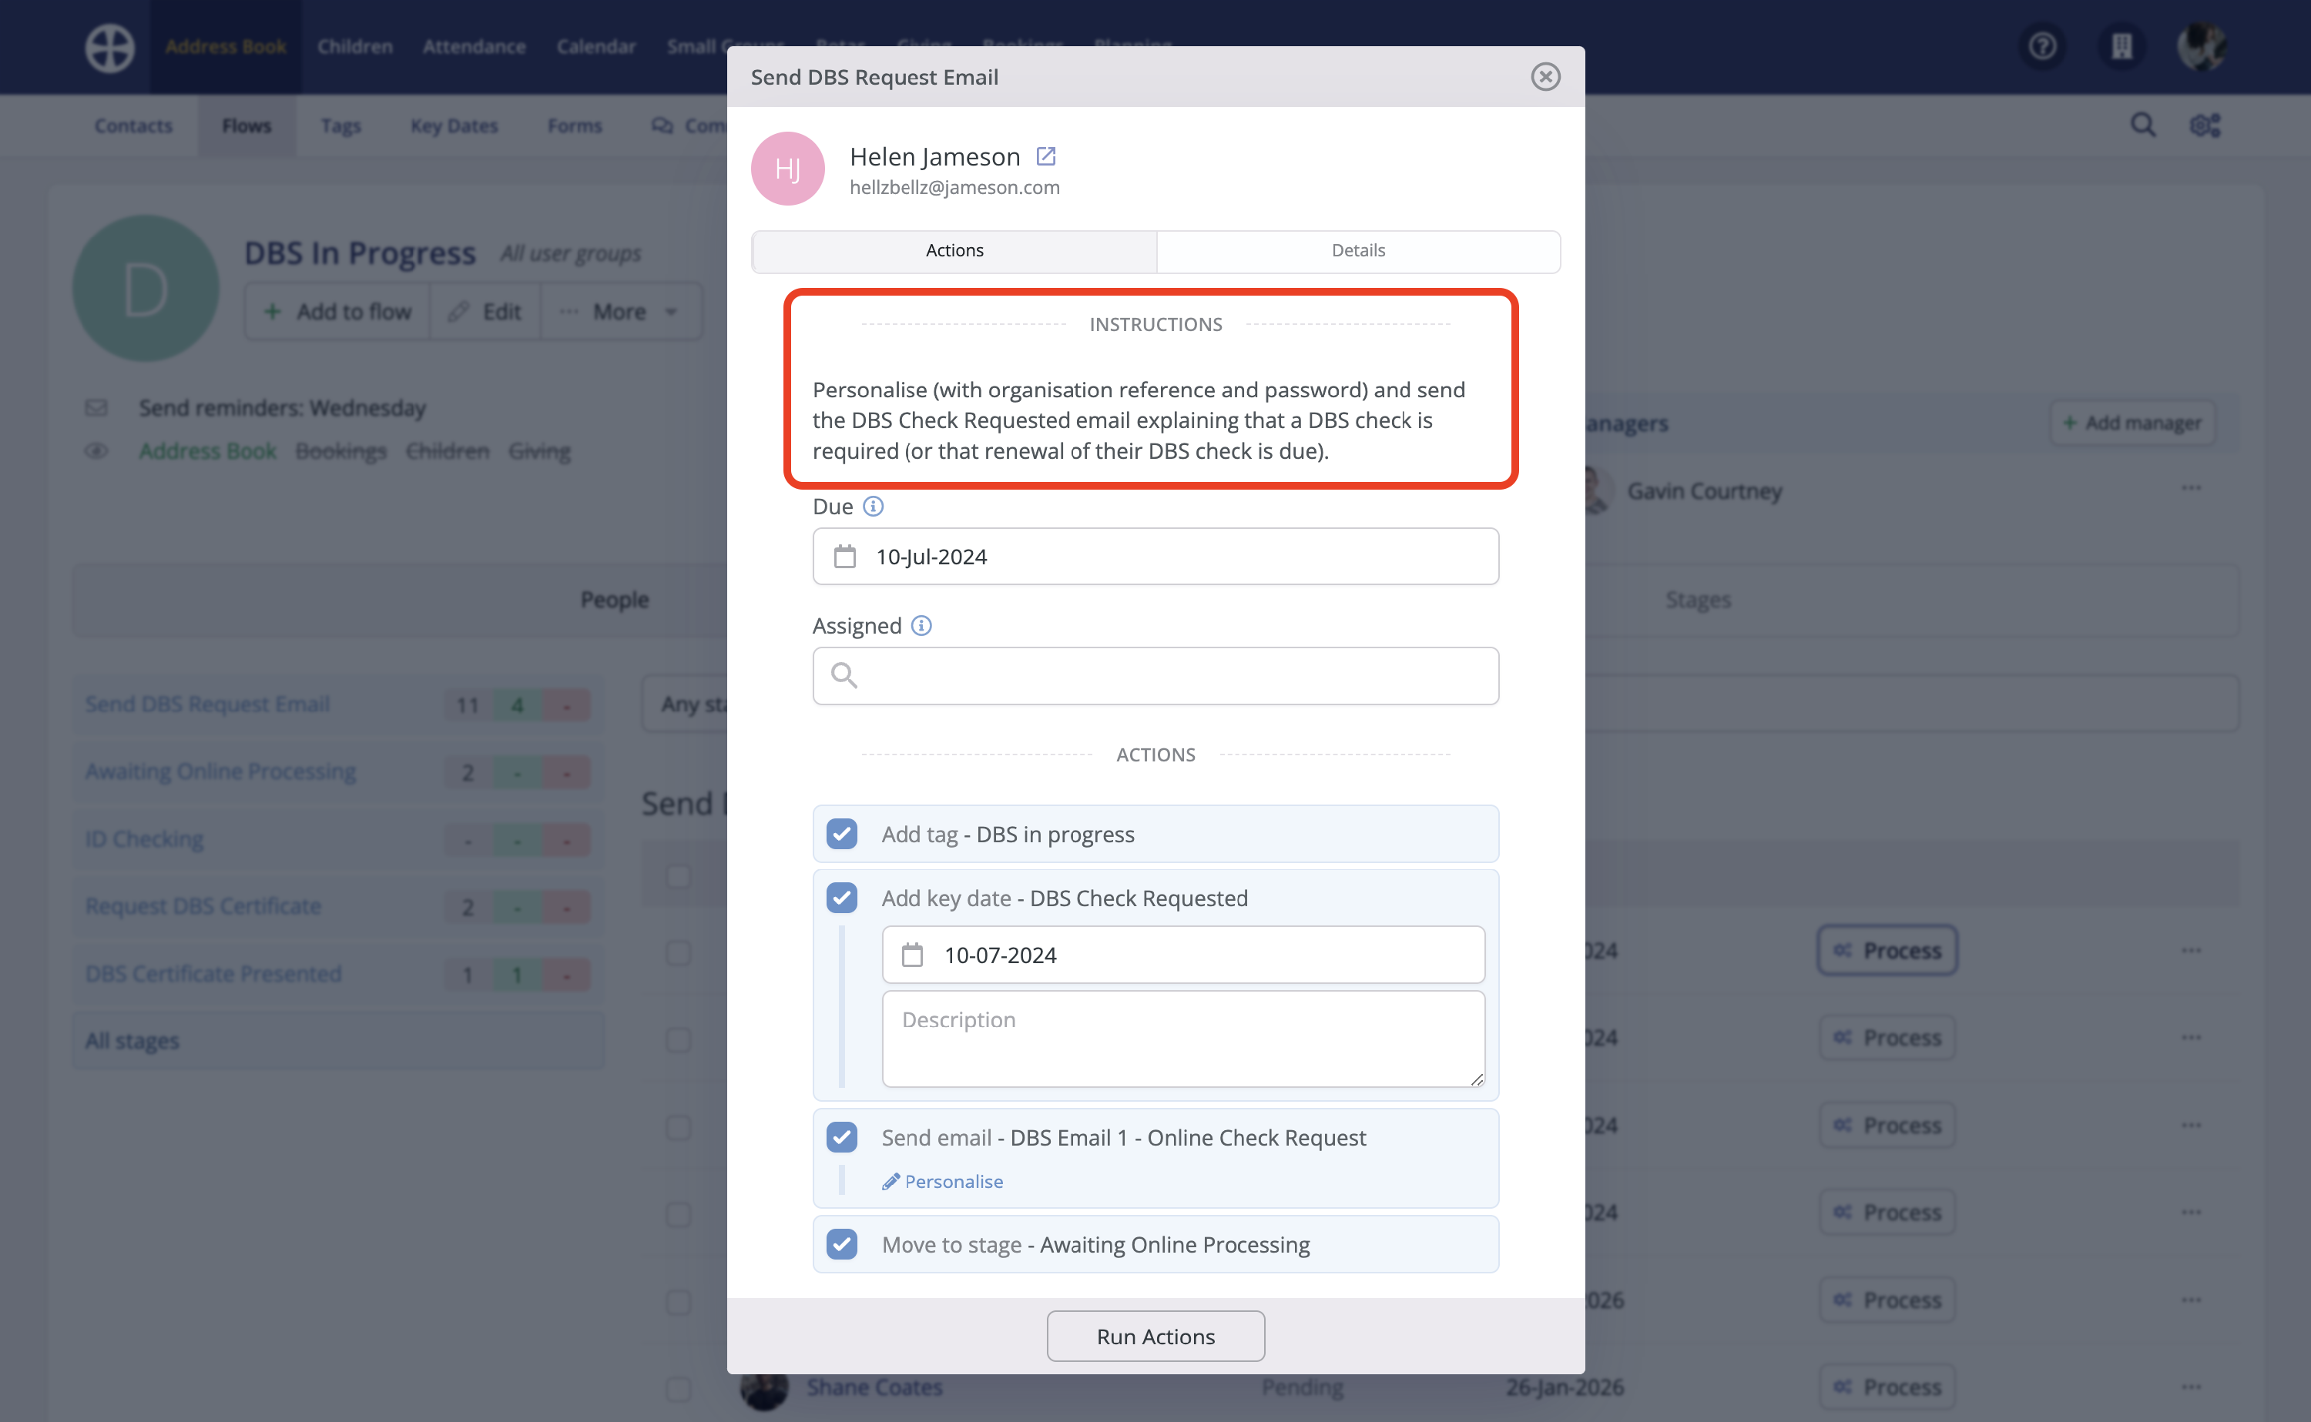
Task: Open the Tags tab
Action: [340, 125]
